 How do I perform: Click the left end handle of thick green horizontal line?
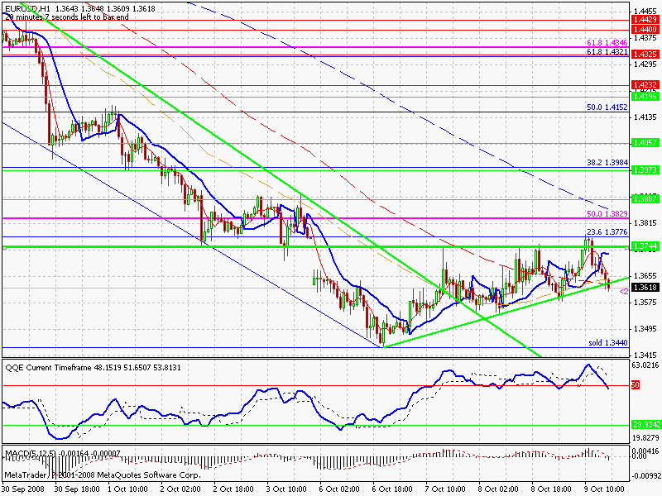pos(4,249)
